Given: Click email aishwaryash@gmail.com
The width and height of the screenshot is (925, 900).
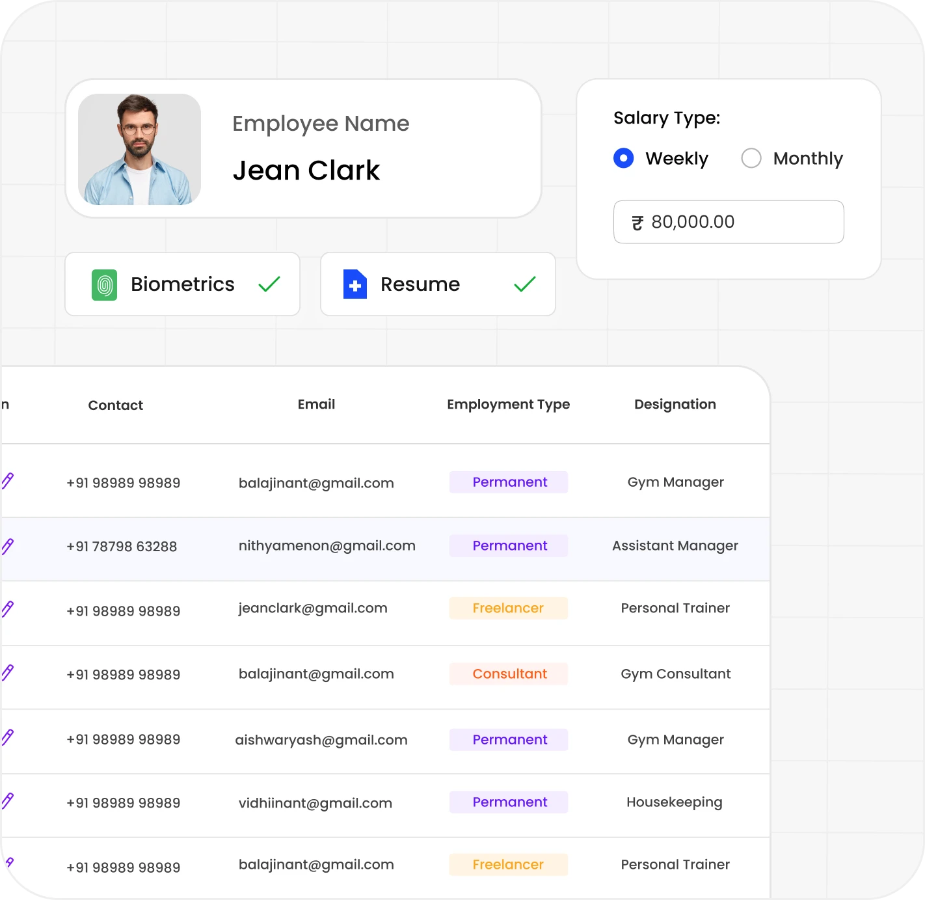Looking at the screenshot, I should coord(321,740).
